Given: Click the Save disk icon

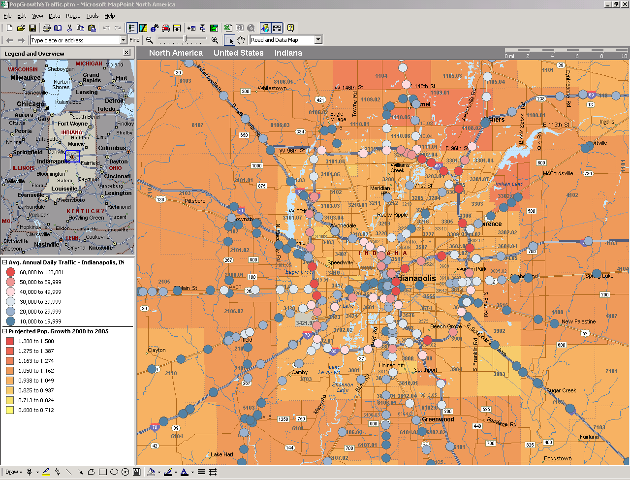Looking at the screenshot, I should pos(32,28).
